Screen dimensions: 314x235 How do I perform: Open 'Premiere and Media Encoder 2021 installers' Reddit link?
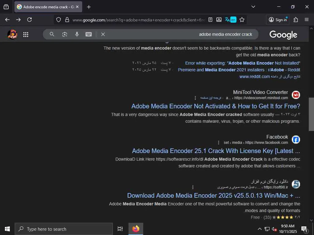pos(239,70)
